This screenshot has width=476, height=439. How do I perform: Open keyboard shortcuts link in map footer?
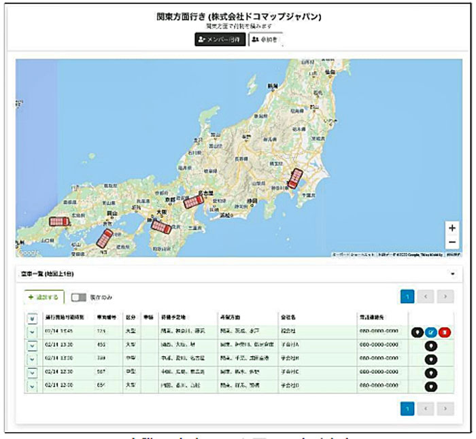354,255
